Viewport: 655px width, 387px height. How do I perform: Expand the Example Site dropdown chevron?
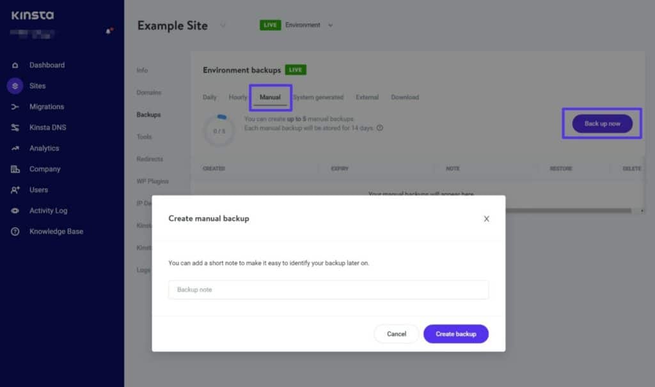223,26
